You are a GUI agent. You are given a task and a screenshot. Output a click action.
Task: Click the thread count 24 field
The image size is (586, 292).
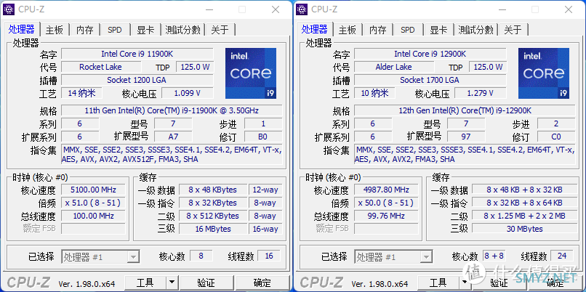[x=563, y=256]
